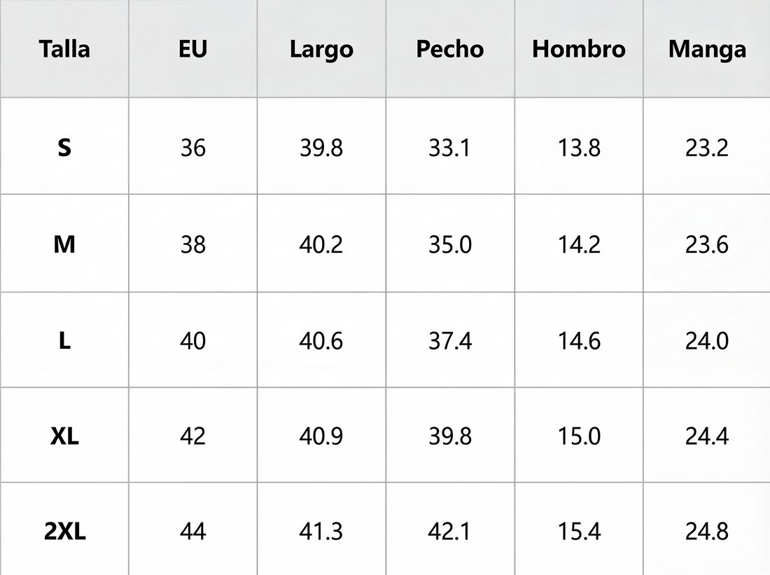
Task: Select the size M row label
Action: [64, 244]
